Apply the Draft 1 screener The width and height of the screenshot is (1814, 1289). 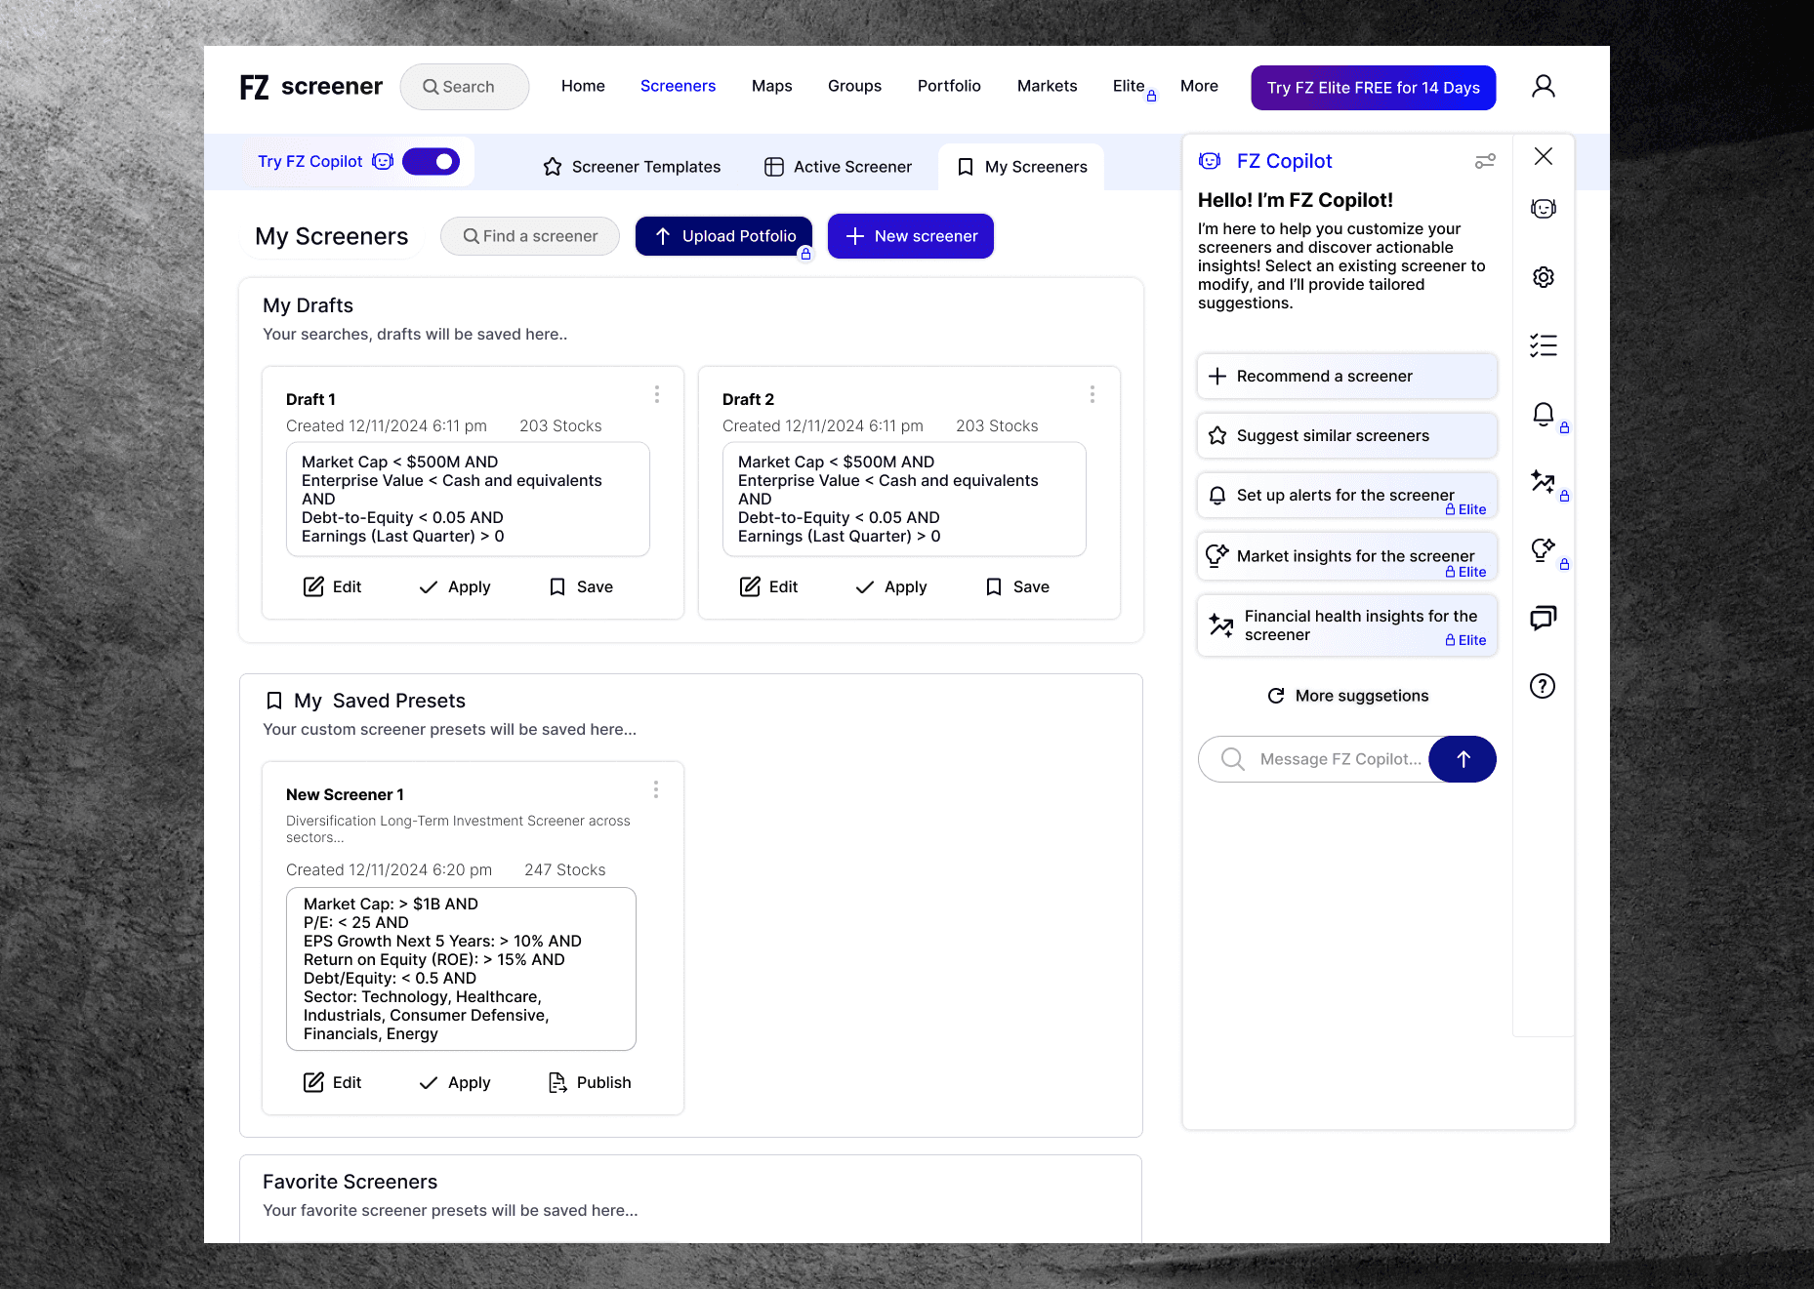click(x=454, y=586)
